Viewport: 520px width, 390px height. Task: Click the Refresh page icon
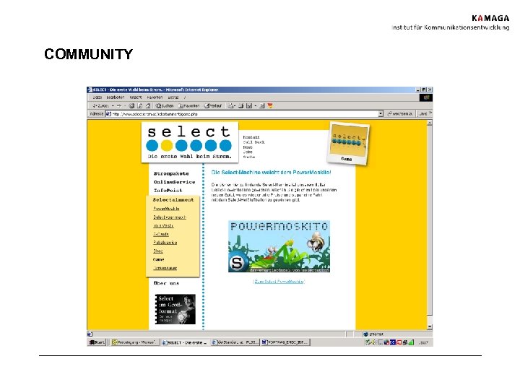pyautogui.click(x=140, y=105)
